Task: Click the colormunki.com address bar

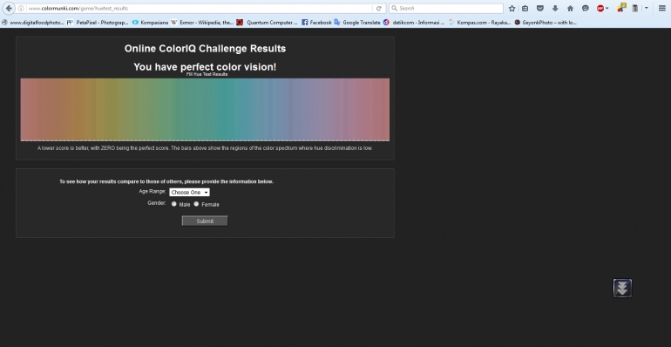Action: coord(200,8)
